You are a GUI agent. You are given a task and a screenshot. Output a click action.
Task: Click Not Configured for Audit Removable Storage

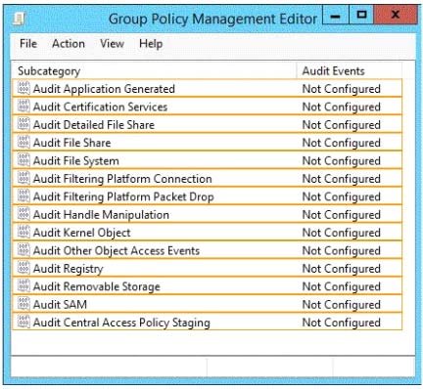click(342, 286)
